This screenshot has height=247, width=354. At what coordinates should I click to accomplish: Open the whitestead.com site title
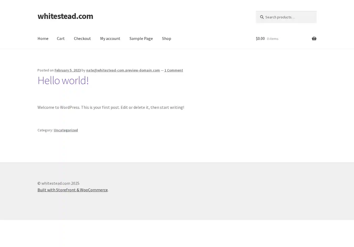pos(65,16)
